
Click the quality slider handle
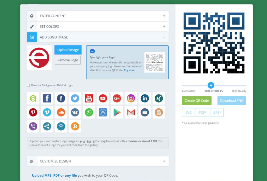211,85
